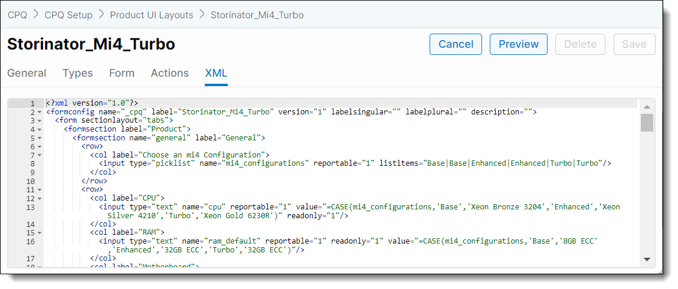This screenshot has width=678, height=289.
Task: Click line number 10 in gutter
Action: (x=30, y=181)
